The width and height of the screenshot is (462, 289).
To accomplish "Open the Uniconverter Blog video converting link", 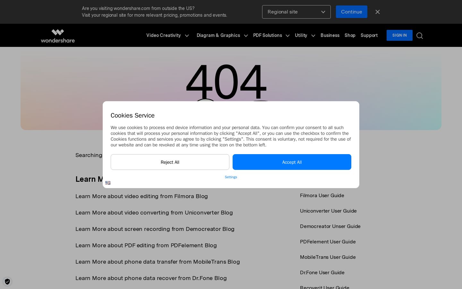I will tap(154, 213).
